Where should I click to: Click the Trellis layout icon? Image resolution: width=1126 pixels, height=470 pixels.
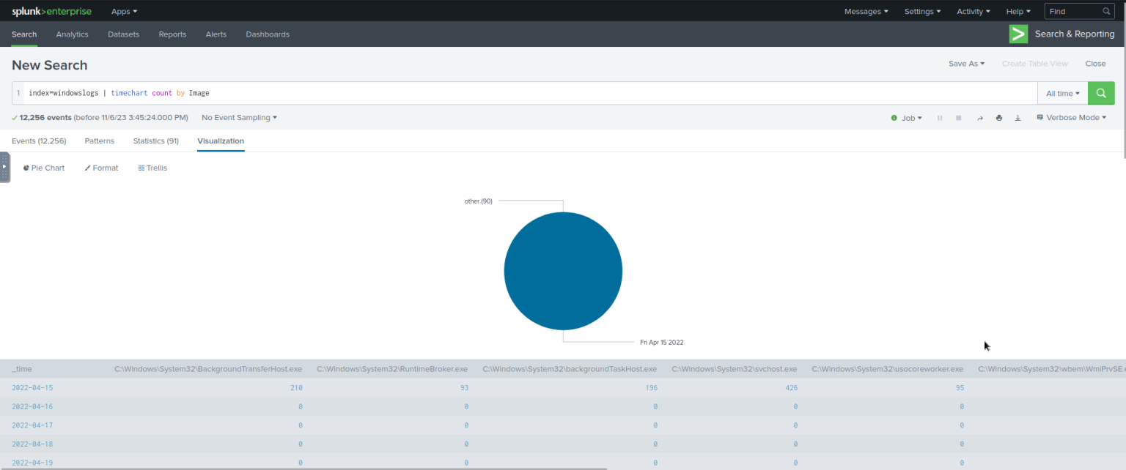(x=152, y=168)
